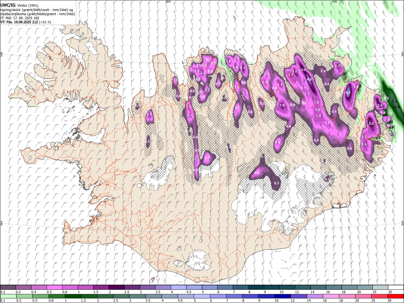Click the slydda/snjókoma legend description line

[38, 14]
